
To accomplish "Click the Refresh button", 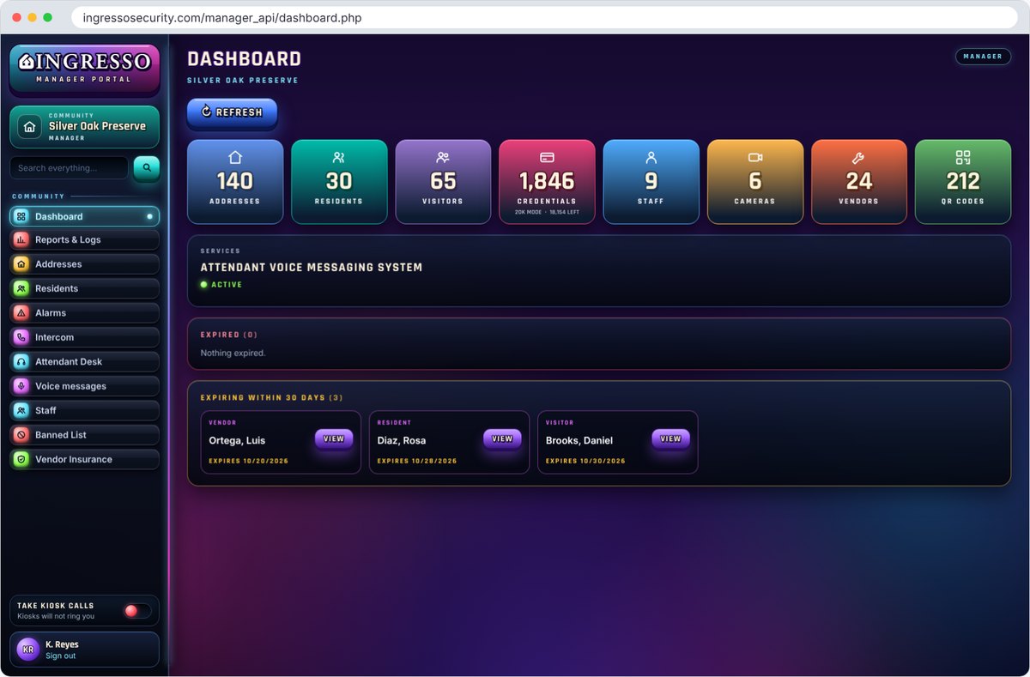I will [232, 112].
